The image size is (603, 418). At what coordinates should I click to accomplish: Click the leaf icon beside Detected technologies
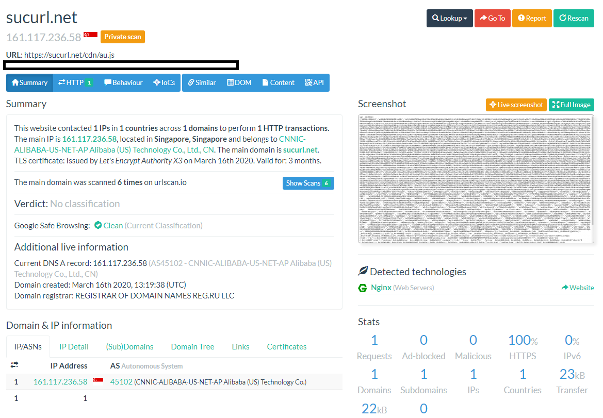pos(363,271)
